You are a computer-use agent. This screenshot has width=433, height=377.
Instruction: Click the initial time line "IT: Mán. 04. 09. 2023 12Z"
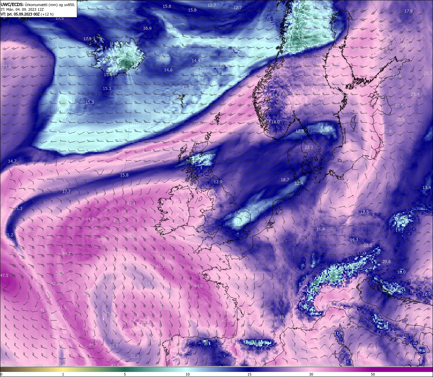click(22, 9)
